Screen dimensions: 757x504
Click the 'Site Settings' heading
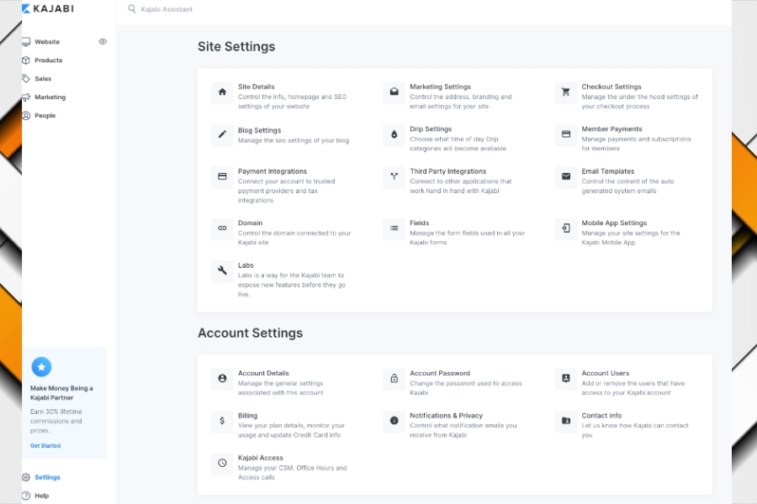pyautogui.click(x=236, y=47)
